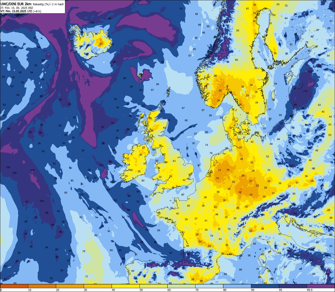Click the 'VT: Fim. 15.05.2025 17Z (+8 h)' line
The width and height of the screenshot is (335, 292).
click(x=21, y=11)
